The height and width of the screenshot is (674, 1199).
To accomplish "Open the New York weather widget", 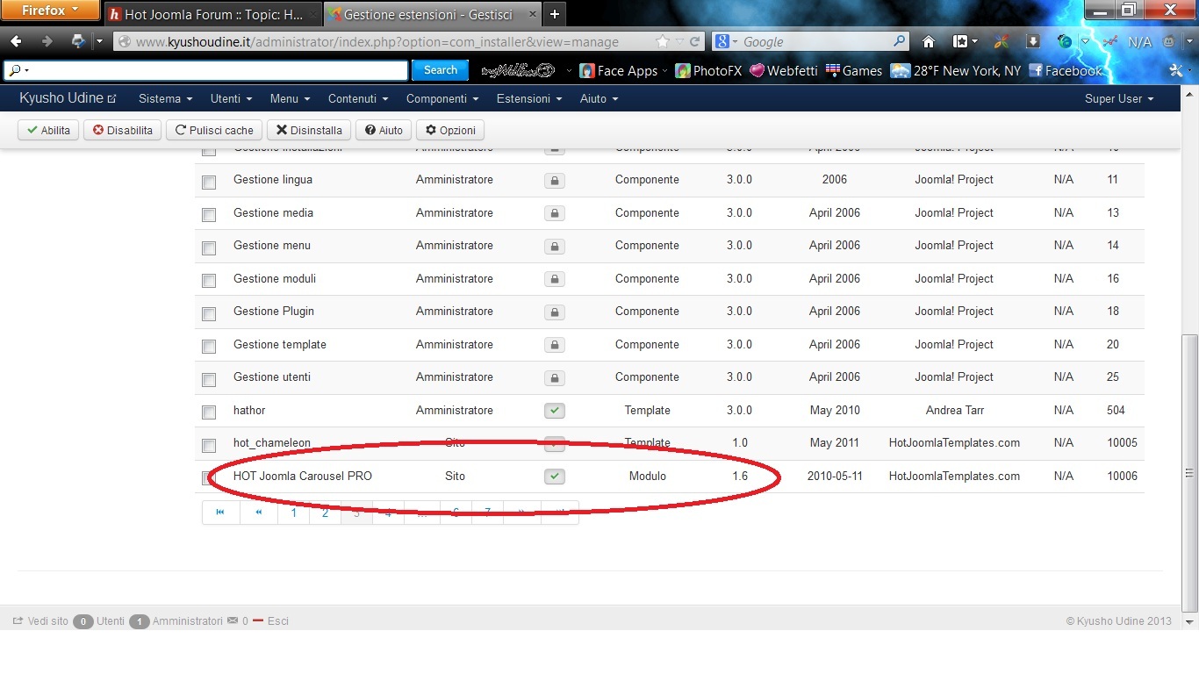I will click(x=955, y=71).
